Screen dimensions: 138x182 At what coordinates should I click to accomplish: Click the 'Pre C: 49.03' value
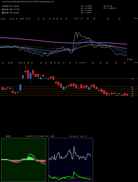(86, 13)
